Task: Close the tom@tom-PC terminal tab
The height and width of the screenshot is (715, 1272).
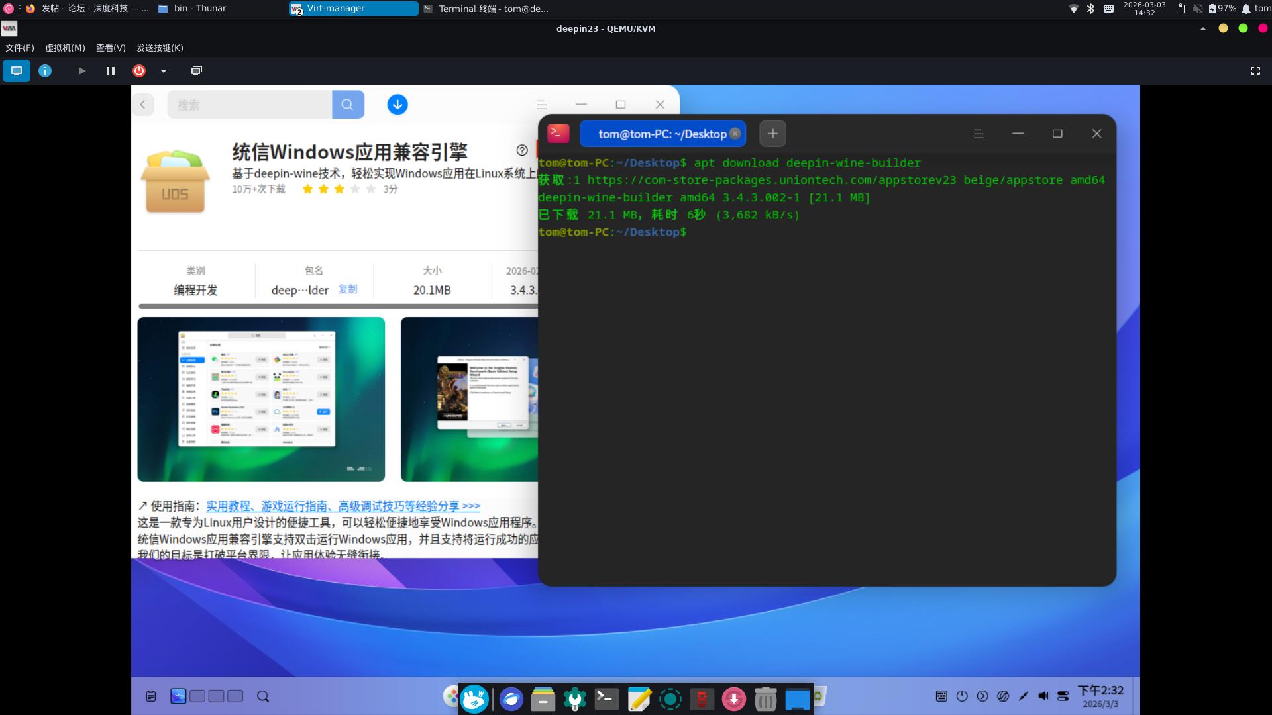Action: pyautogui.click(x=735, y=134)
